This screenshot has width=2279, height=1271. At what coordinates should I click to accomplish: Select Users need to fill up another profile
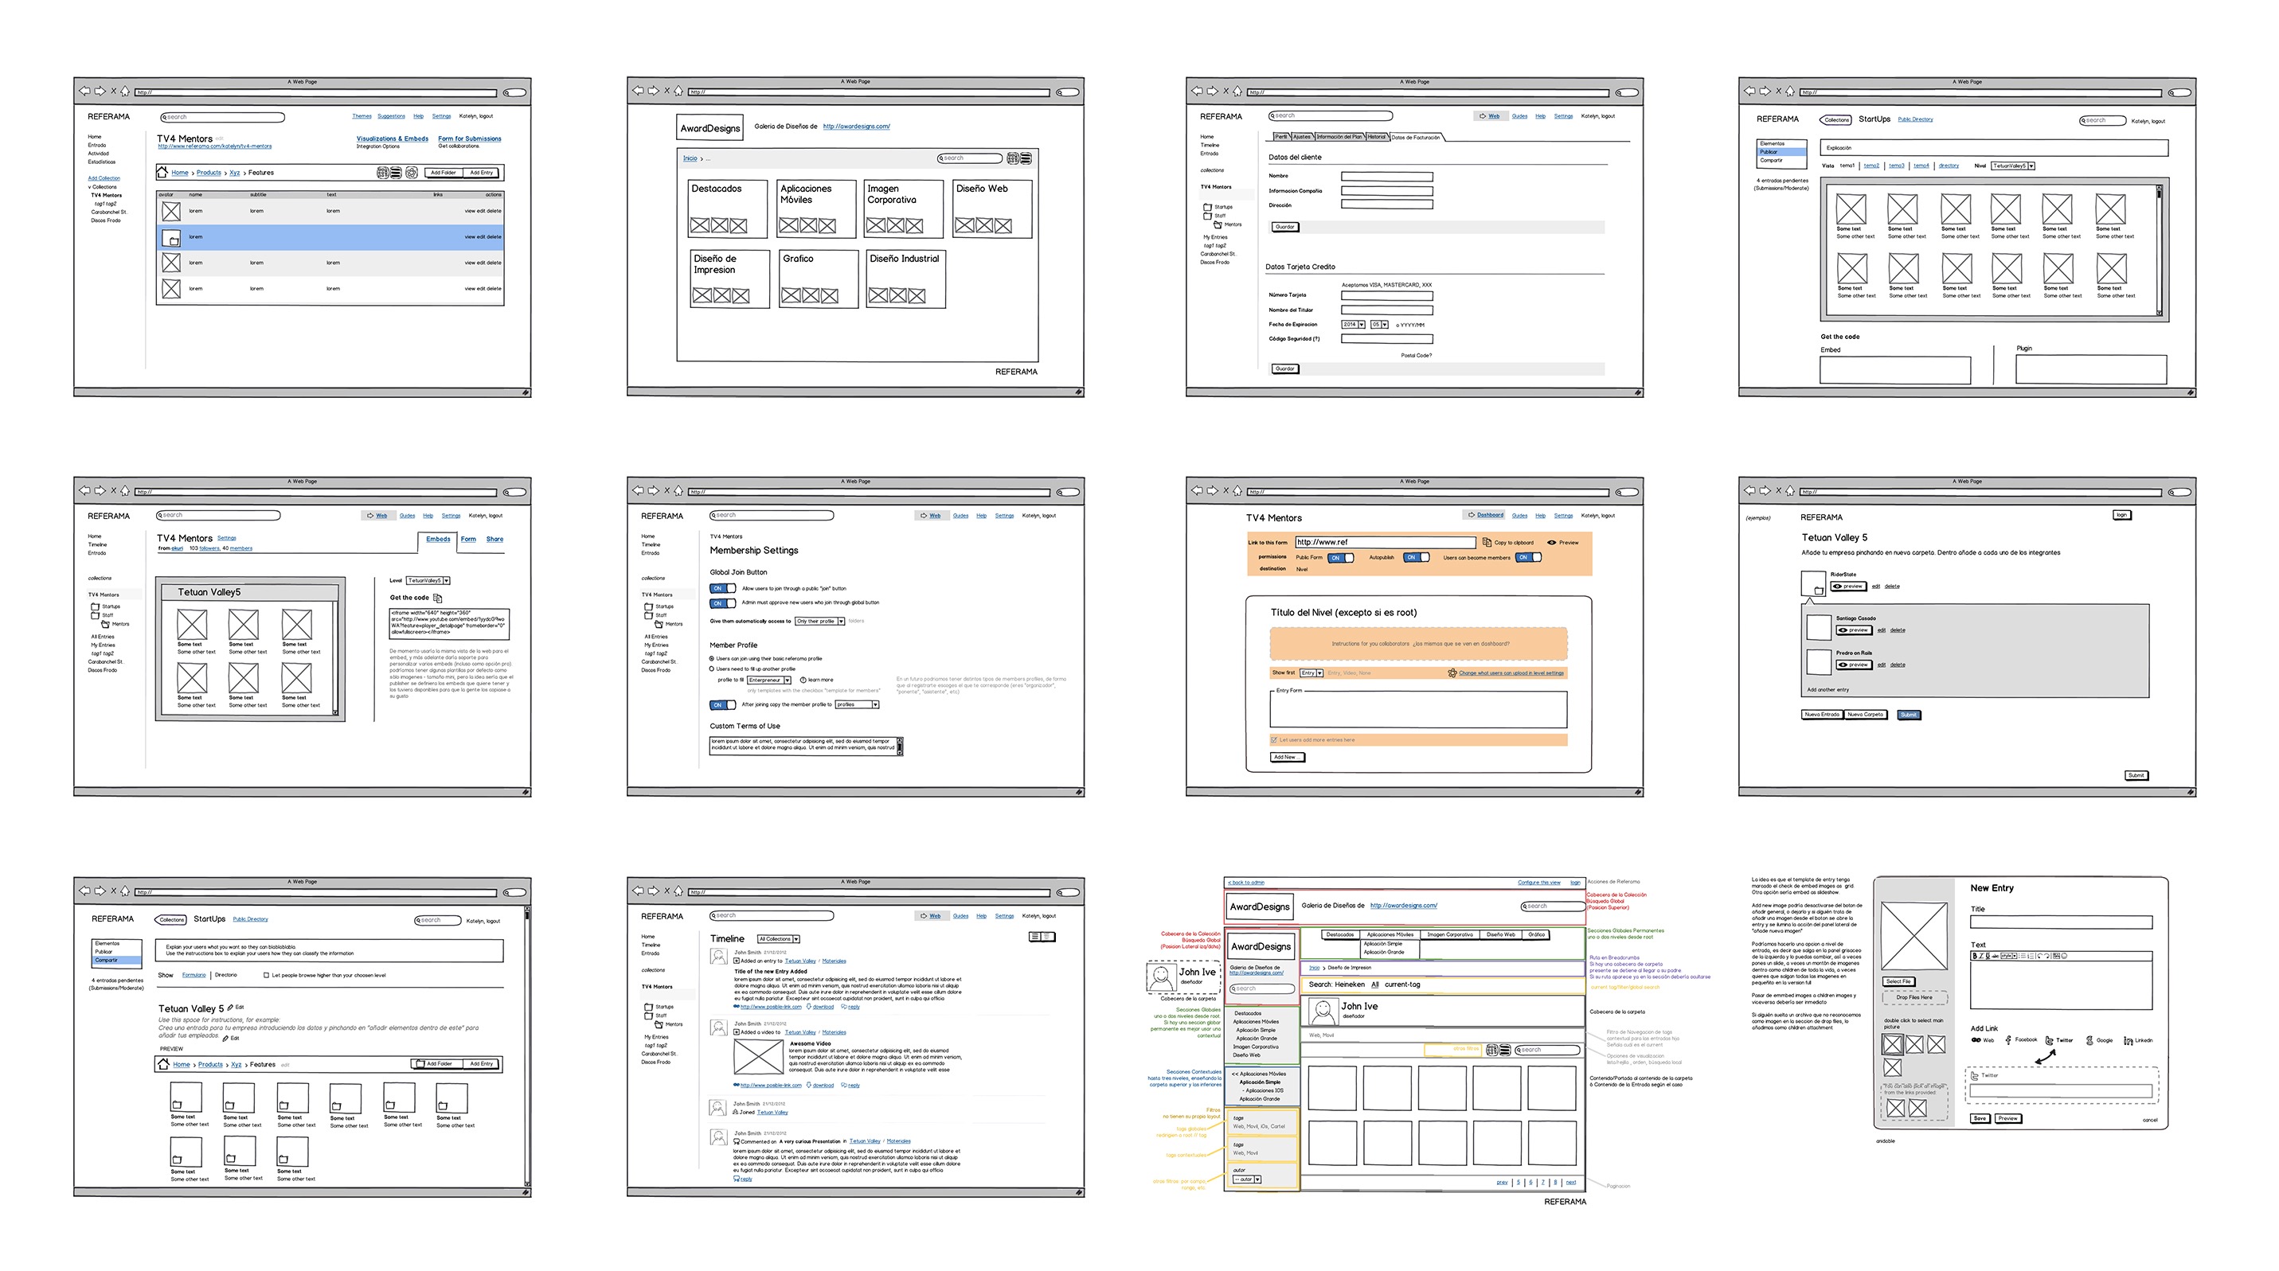(711, 669)
